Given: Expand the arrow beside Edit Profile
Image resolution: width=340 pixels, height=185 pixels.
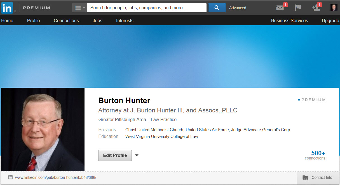Looking at the screenshot, I should (137, 155).
